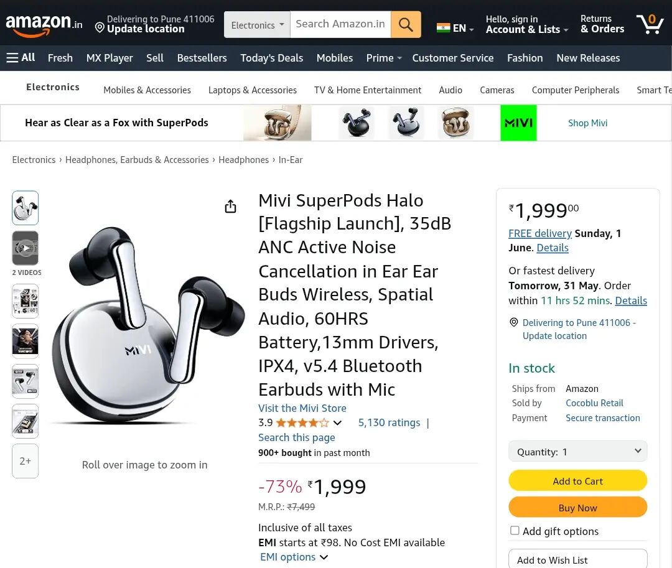This screenshot has width=672, height=568.
Task: Expand the EMI options chevron
Action: [x=324, y=557]
